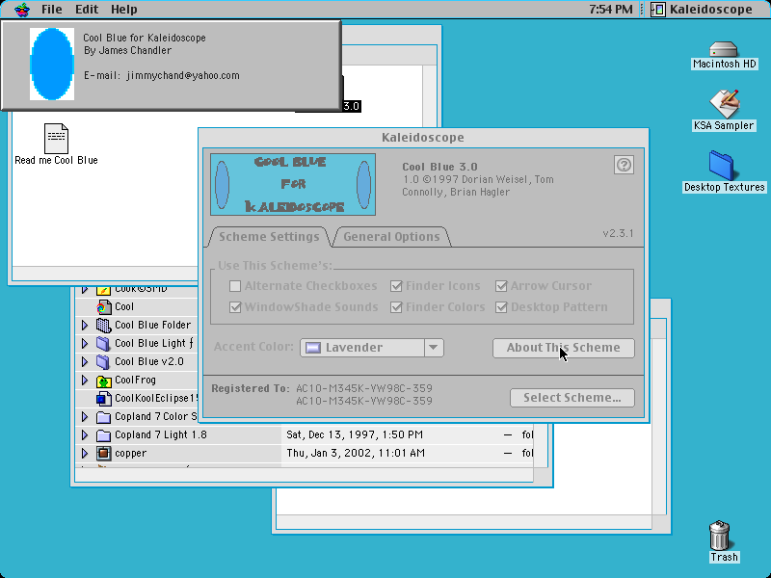Select the copper folder icon

pyautogui.click(x=103, y=453)
